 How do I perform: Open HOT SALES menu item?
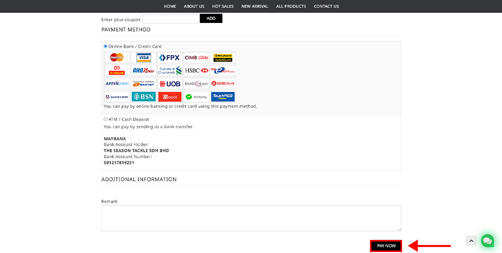point(223,6)
